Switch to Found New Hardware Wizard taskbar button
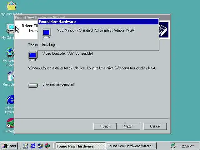This screenshot has width=200, height=150. 131,146
